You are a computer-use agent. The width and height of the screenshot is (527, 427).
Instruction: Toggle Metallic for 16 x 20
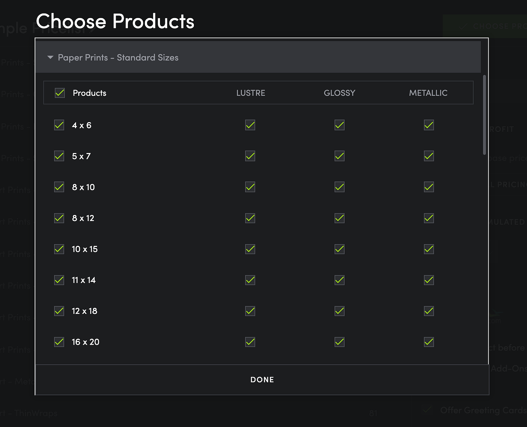point(429,342)
